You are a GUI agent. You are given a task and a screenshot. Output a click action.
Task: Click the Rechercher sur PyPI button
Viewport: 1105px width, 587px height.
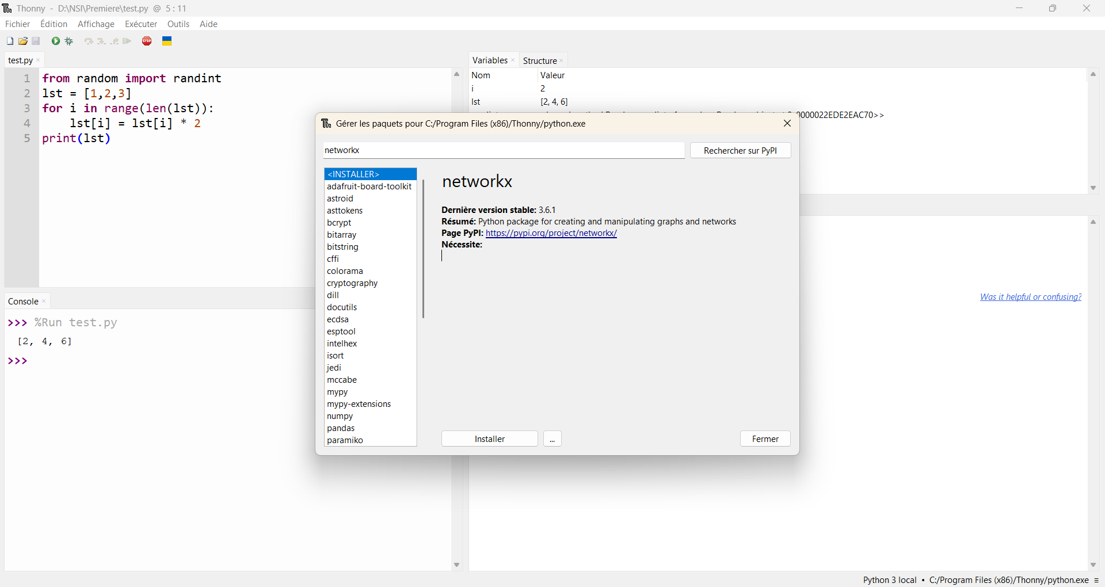[740, 151]
